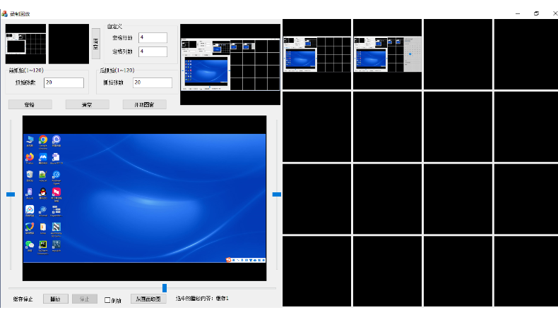Click the 缓存停止 status label

click(23, 299)
